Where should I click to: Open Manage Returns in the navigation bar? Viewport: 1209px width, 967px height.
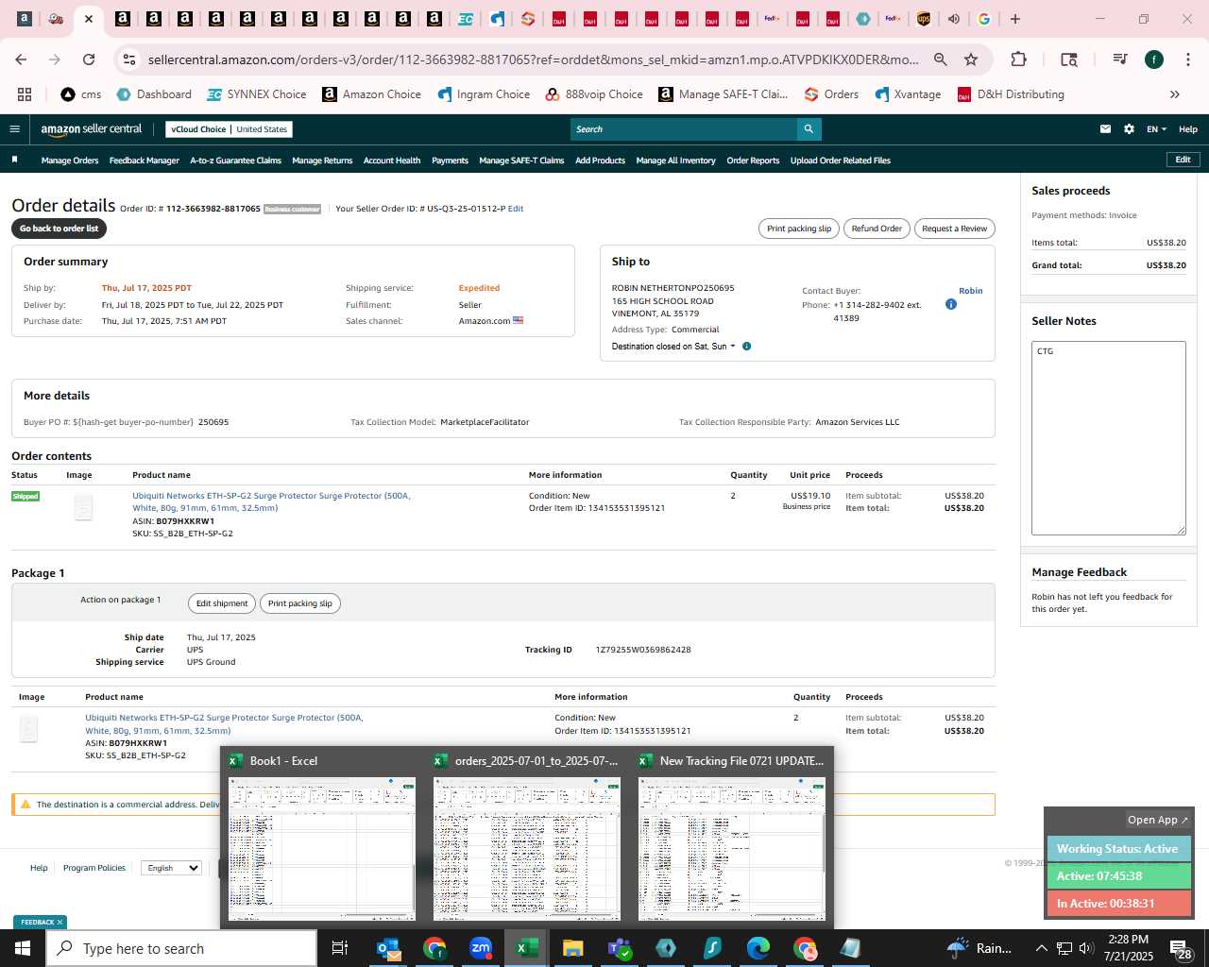click(x=322, y=161)
